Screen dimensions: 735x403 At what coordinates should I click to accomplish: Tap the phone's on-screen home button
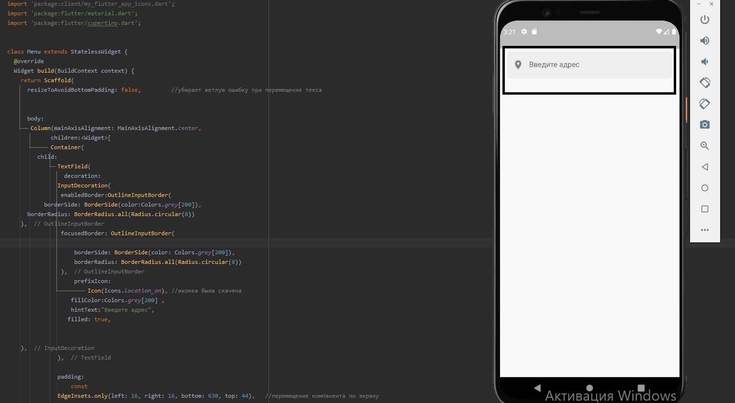590,388
